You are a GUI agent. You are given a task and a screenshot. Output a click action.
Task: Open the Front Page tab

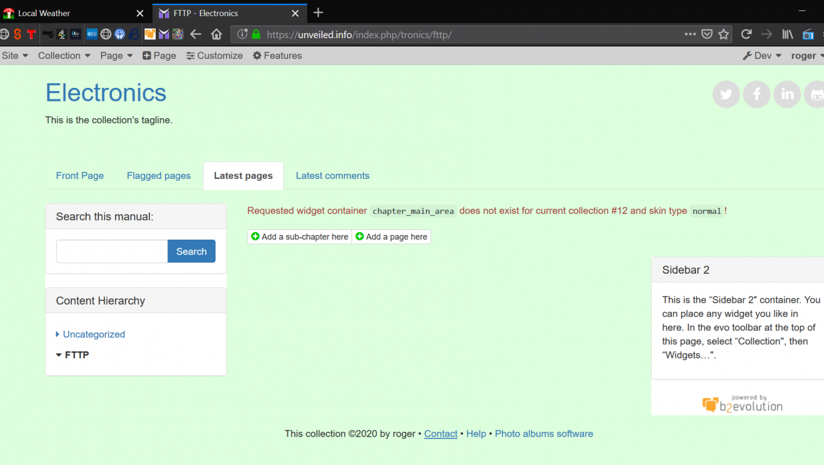80,176
